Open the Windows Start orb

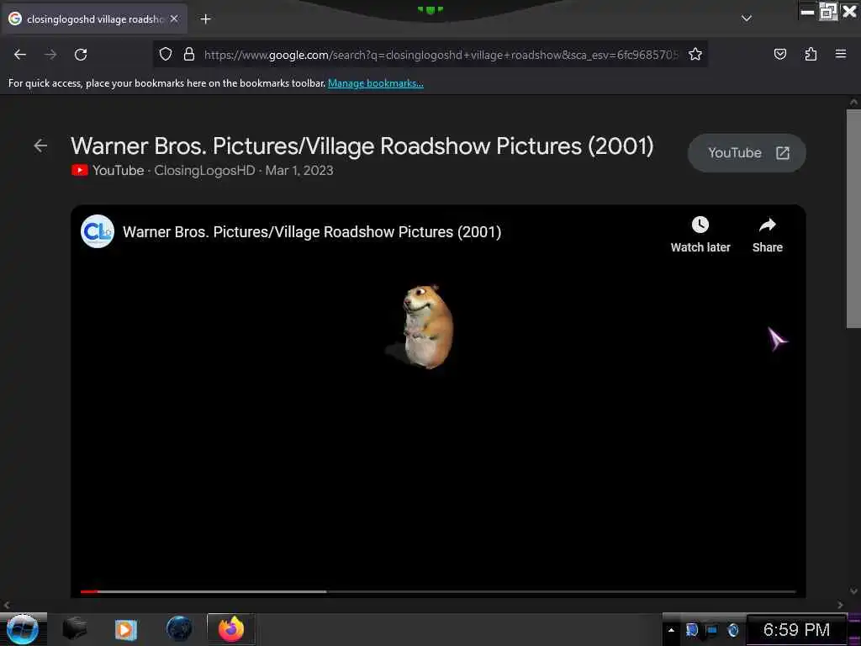point(23,629)
